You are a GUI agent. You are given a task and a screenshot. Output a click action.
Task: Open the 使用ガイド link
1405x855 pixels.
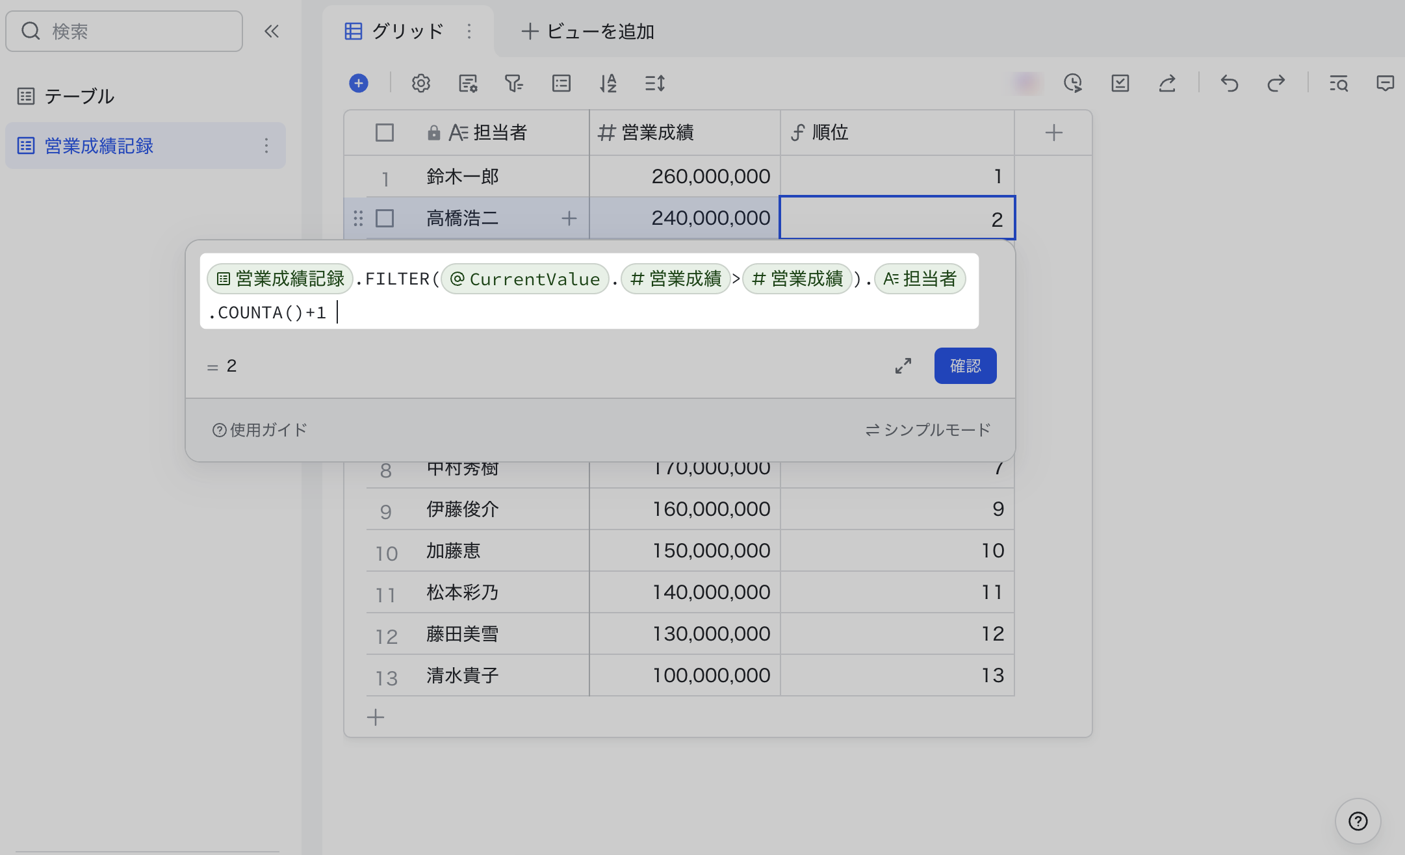(x=260, y=430)
